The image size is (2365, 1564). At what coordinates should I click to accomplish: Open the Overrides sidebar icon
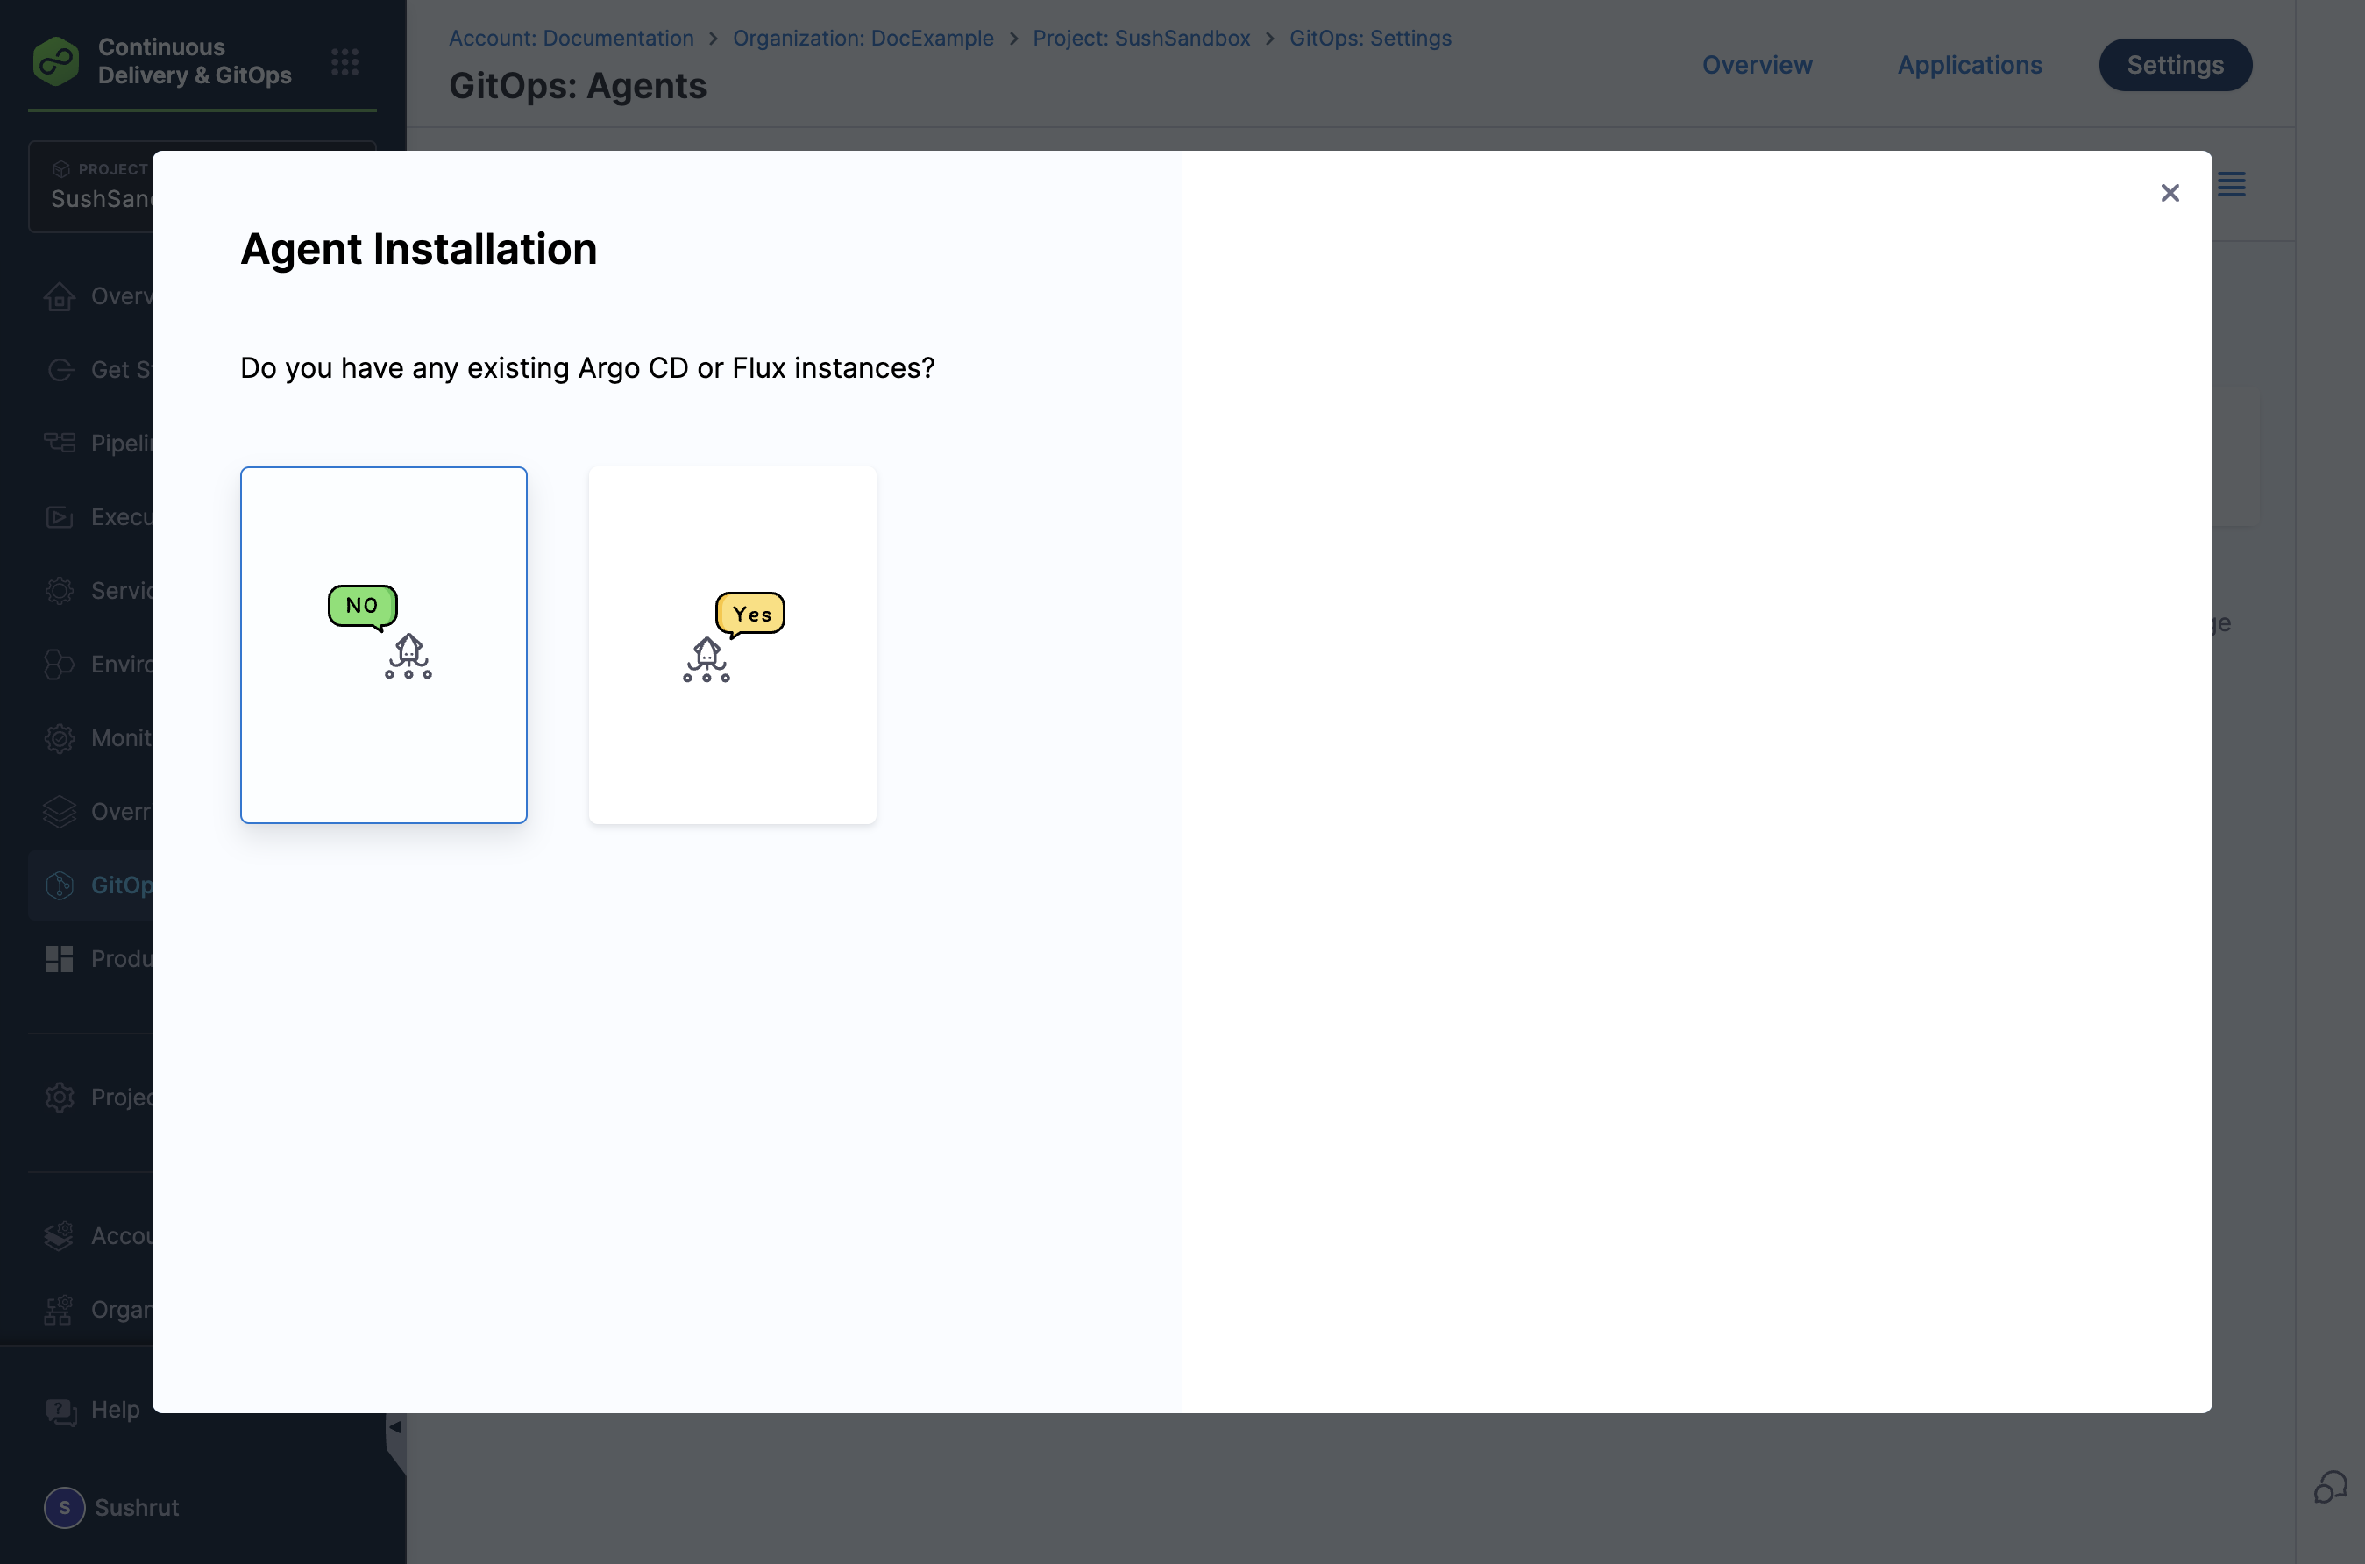(x=60, y=811)
